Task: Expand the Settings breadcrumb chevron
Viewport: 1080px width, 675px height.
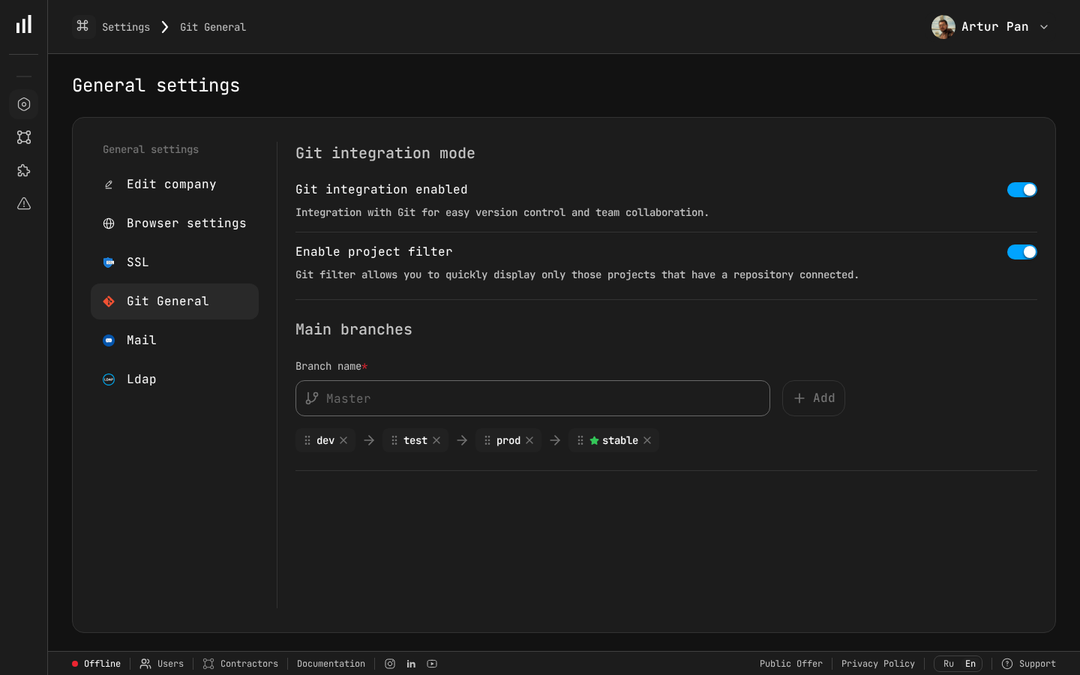Action: tap(164, 26)
